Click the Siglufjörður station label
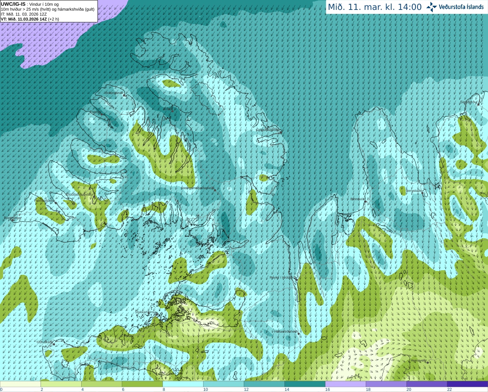Viewport: 488px width, 392px height. [x=469, y=102]
